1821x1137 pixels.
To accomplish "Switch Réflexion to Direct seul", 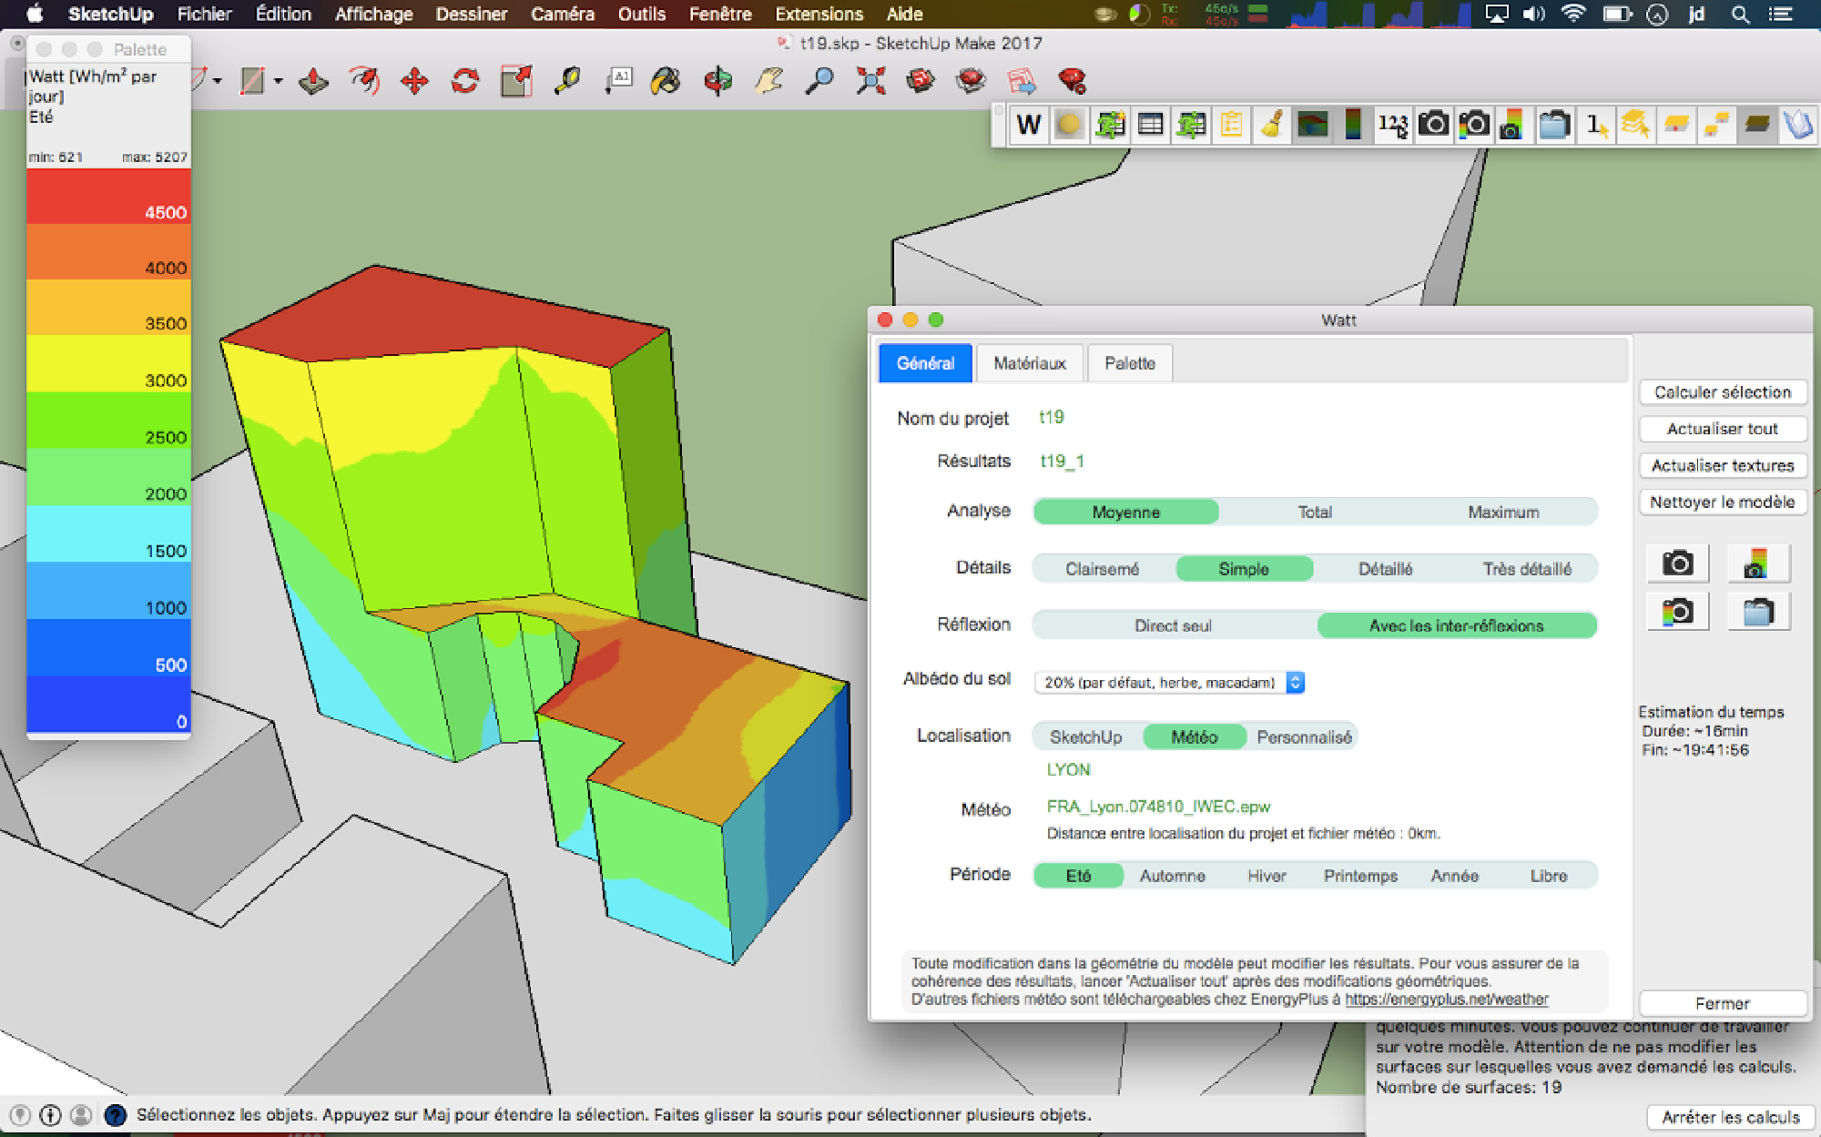I will tap(1173, 625).
